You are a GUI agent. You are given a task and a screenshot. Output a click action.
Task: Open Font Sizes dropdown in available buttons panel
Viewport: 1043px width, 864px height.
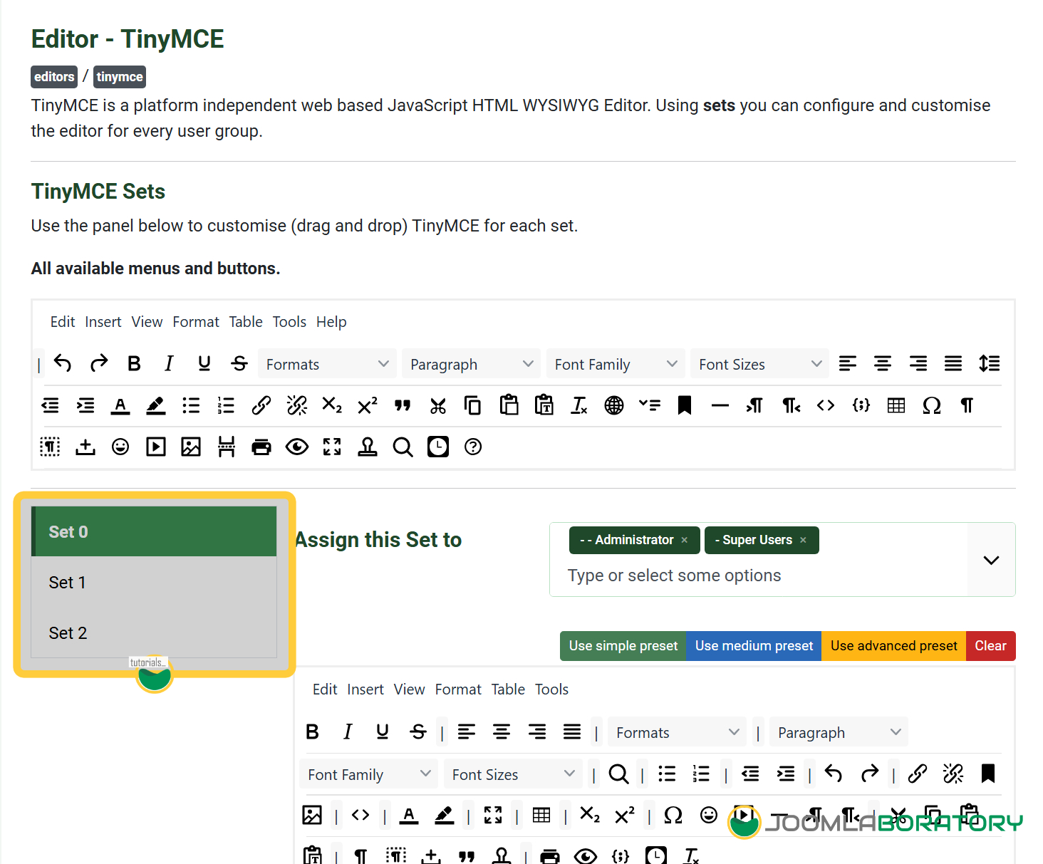[759, 364]
